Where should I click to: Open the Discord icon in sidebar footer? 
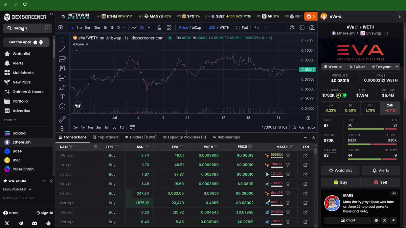pos(35,223)
